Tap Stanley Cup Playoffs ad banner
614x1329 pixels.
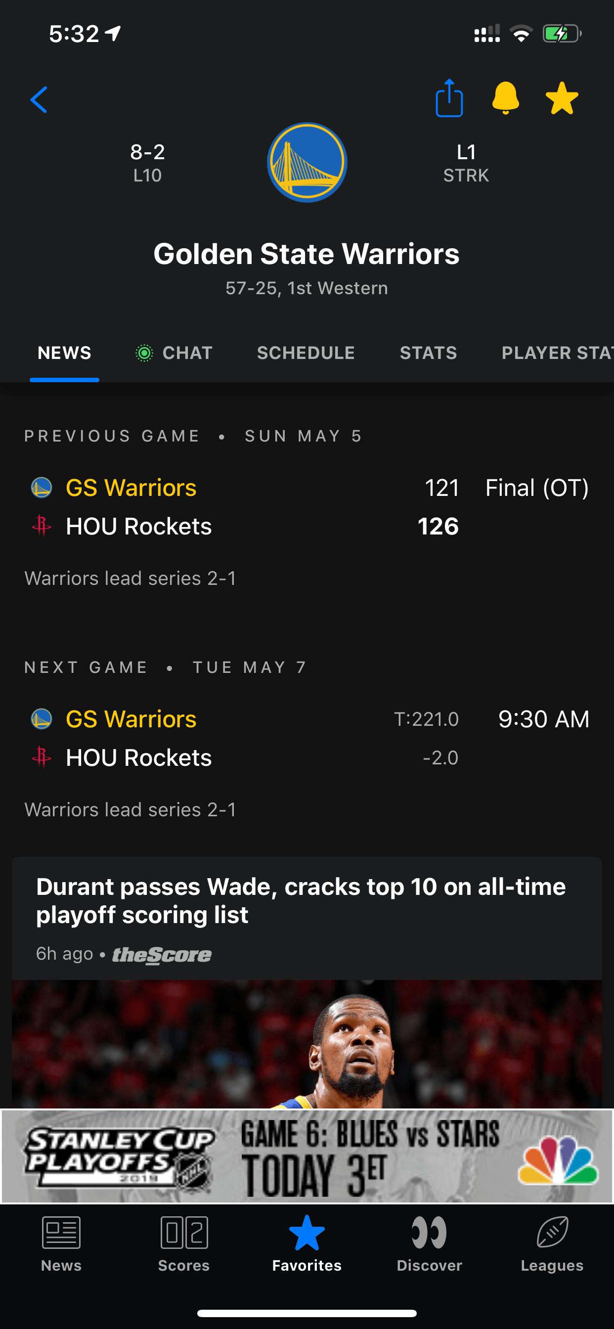pos(307,1155)
